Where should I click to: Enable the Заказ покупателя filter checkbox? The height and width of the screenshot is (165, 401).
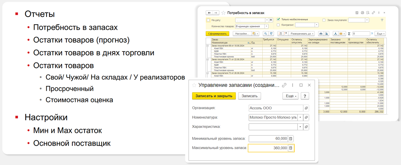point(324,20)
